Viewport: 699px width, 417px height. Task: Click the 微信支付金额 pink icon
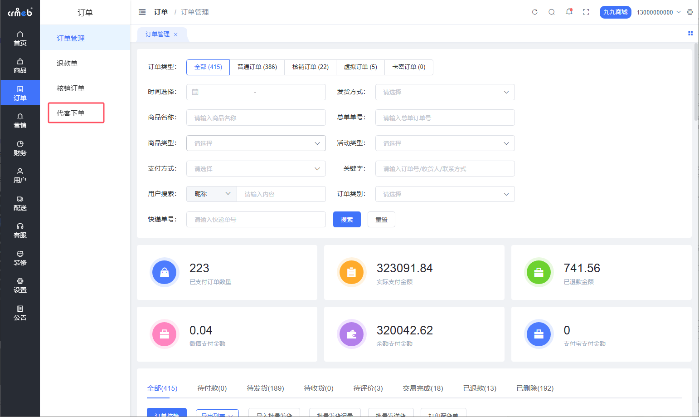click(165, 334)
